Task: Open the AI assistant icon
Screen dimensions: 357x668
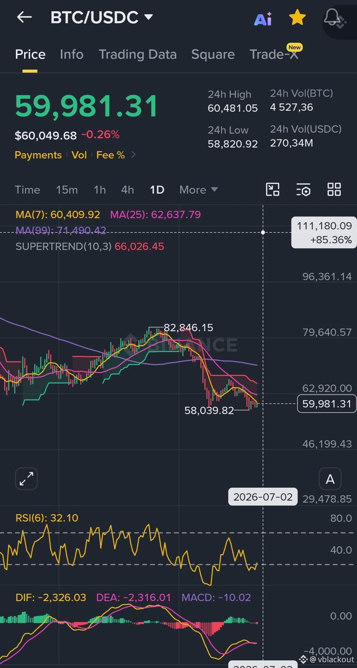Action: [263, 19]
